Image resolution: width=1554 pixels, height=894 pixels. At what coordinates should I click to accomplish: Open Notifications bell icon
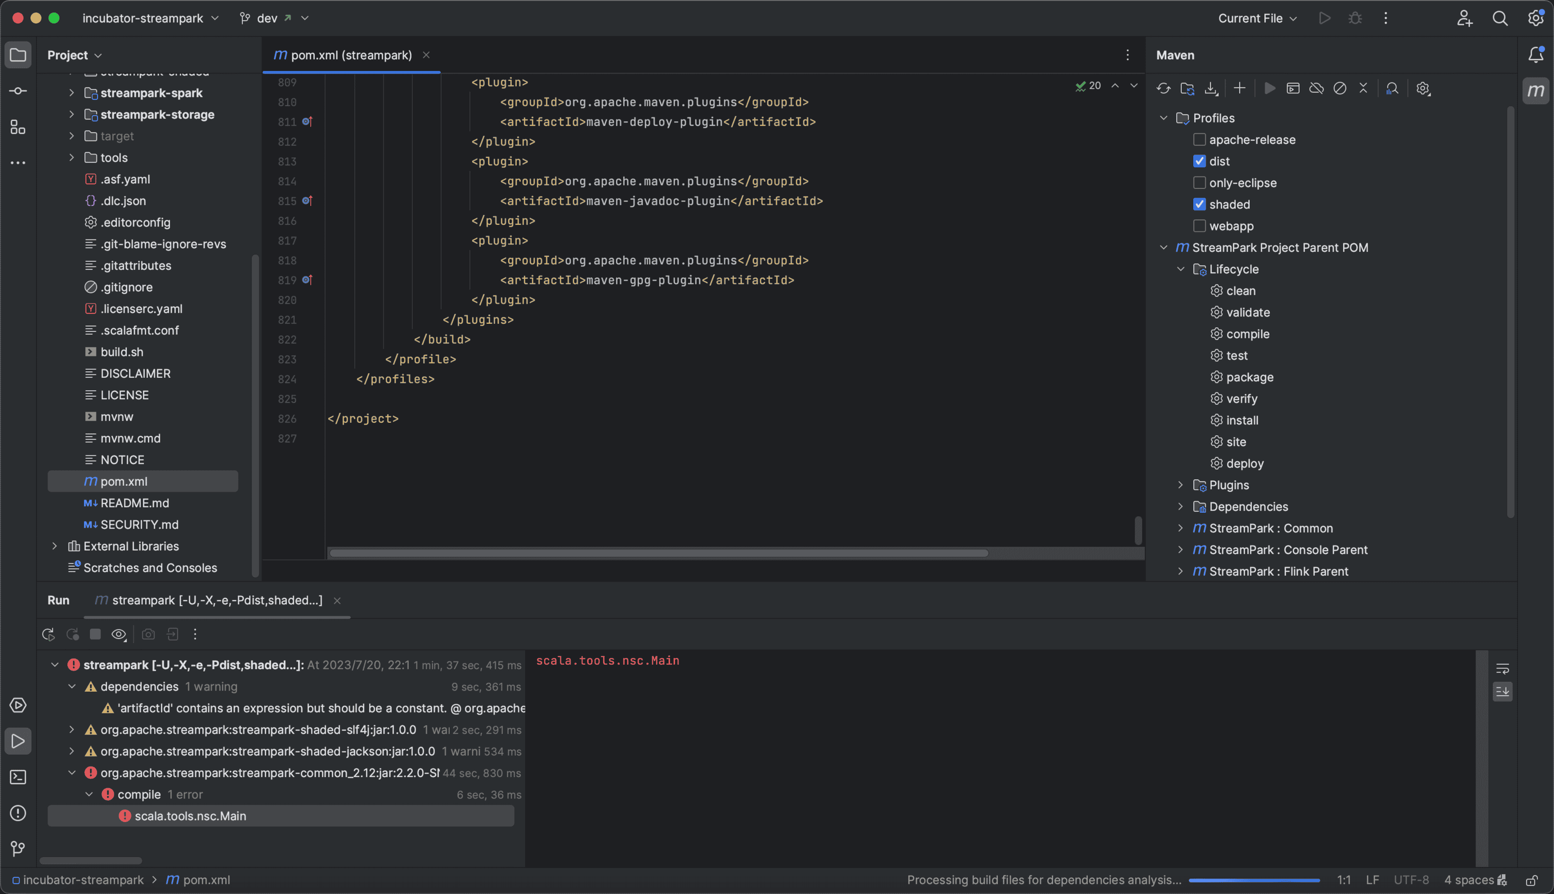pos(1536,54)
